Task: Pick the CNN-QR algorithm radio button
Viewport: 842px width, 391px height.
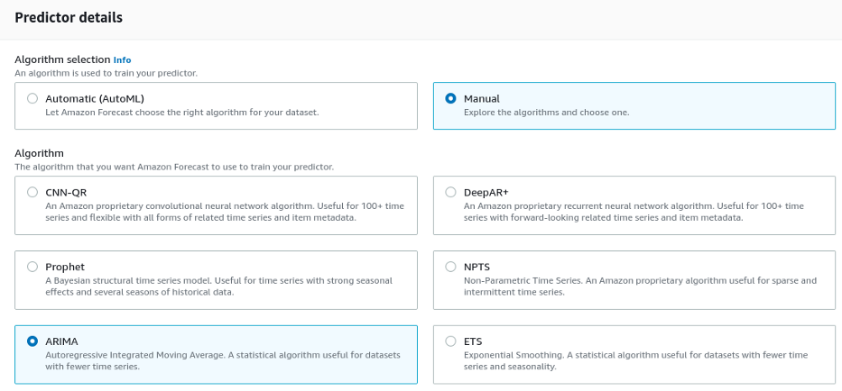Action: (x=33, y=192)
